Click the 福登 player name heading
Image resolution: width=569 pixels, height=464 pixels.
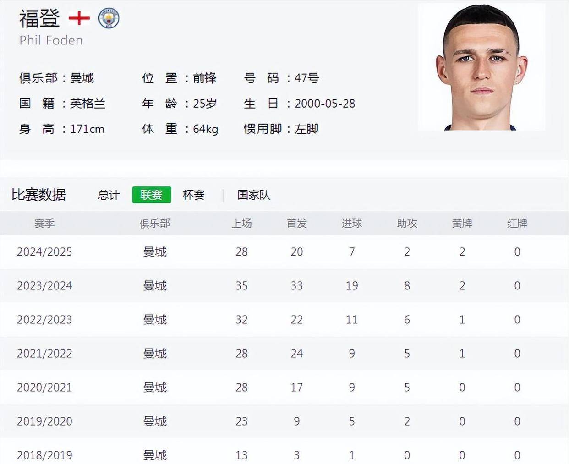[39, 19]
